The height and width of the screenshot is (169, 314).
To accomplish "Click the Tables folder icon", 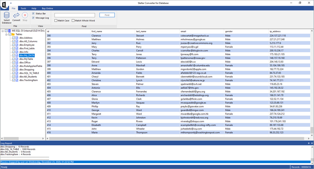I will pos(13,34).
